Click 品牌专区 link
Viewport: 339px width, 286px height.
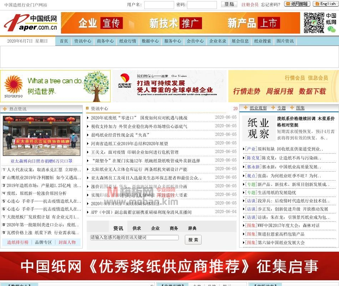tap(44, 242)
